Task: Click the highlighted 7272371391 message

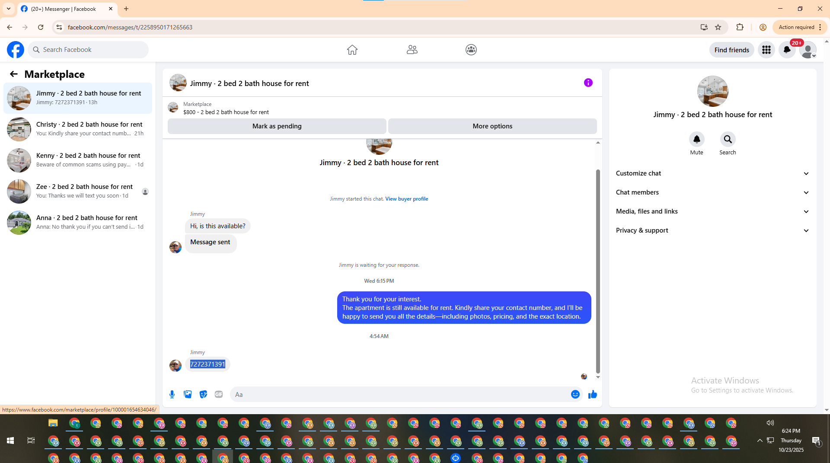Action: [207, 364]
